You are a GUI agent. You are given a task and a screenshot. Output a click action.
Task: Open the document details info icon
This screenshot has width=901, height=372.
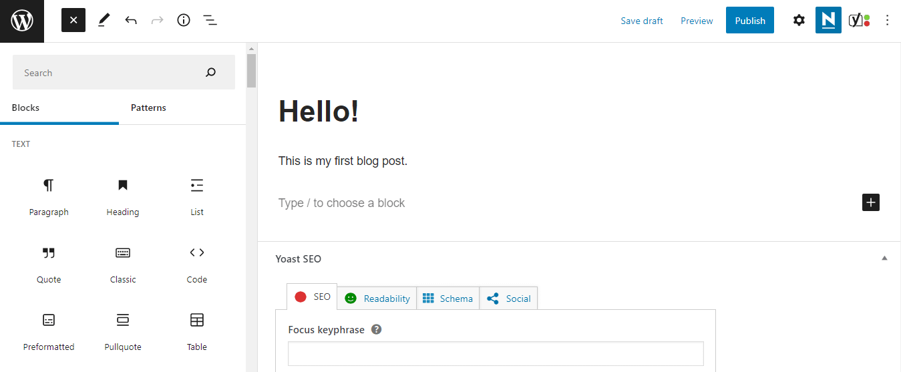coord(184,20)
